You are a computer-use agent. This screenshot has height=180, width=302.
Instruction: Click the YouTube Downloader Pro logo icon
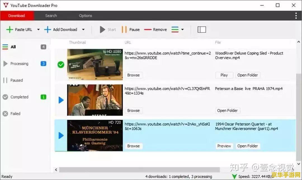[x=6, y=5]
